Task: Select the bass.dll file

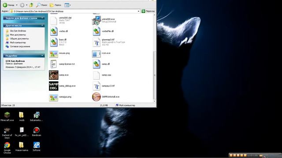Action: (x=58, y=42)
